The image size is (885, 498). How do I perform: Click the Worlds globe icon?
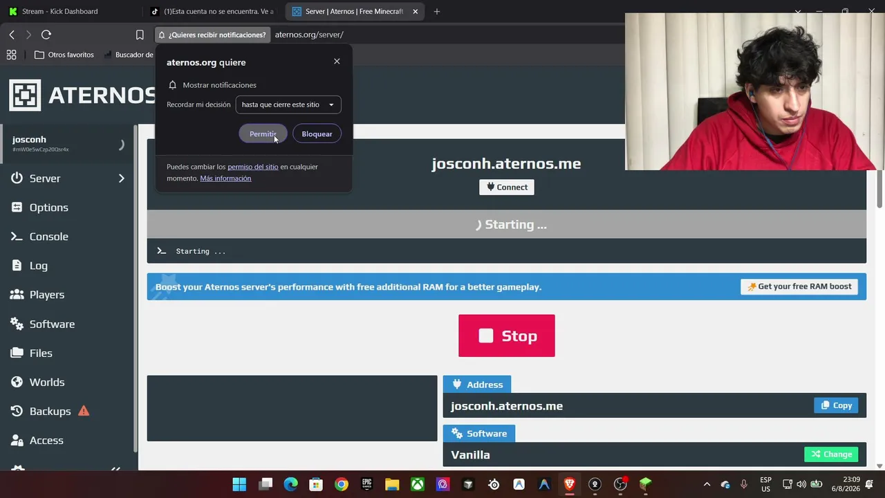tap(17, 382)
